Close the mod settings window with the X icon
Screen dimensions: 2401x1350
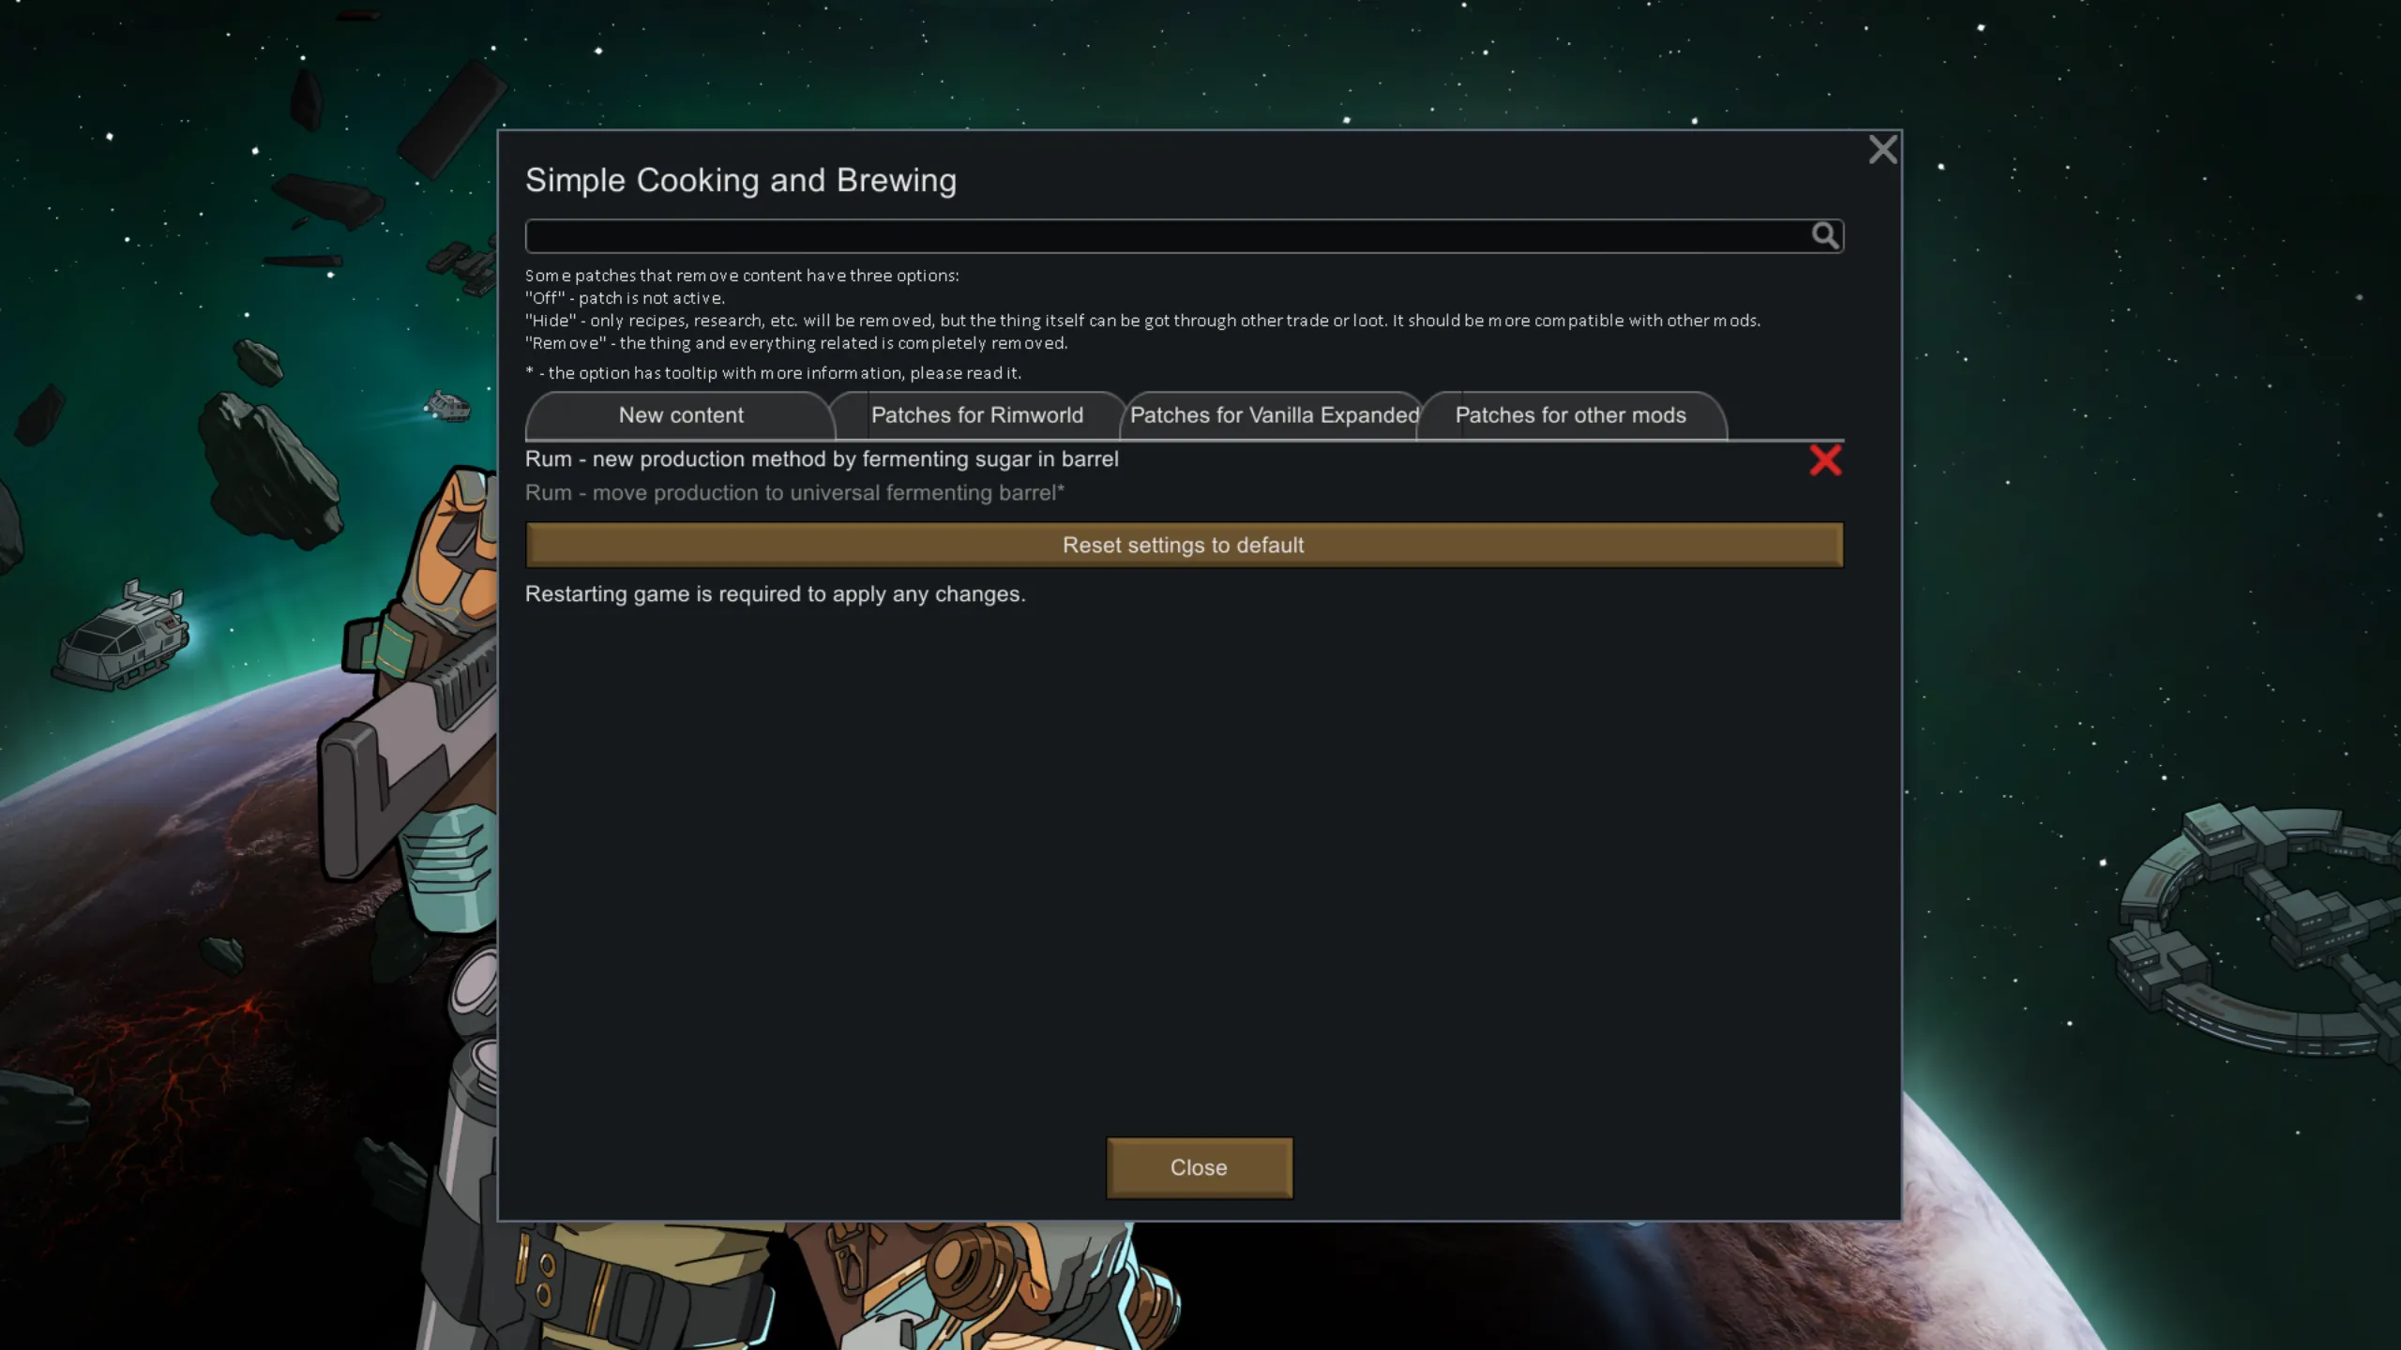click(x=1882, y=149)
